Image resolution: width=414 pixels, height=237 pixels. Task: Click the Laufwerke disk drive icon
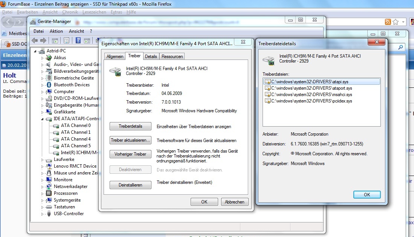coord(49,160)
